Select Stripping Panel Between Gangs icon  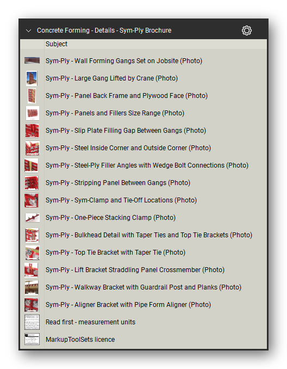point(32,183)
